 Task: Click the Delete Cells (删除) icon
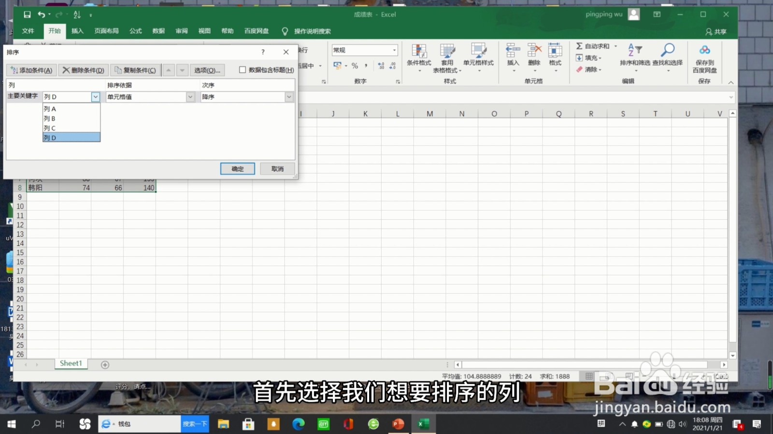(534, 53)
